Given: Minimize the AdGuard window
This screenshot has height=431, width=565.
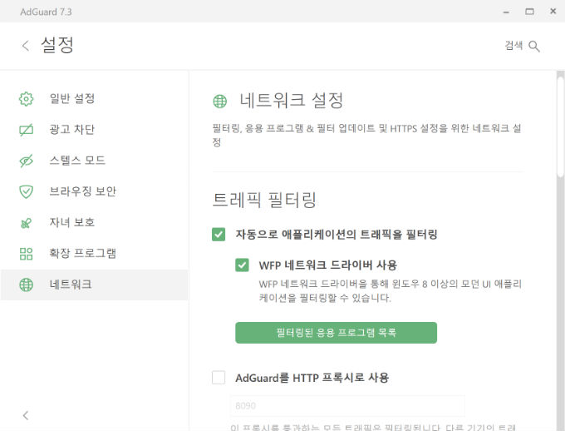Looking at the screenshot, I should pyautogui.click(x=506, y=12).
